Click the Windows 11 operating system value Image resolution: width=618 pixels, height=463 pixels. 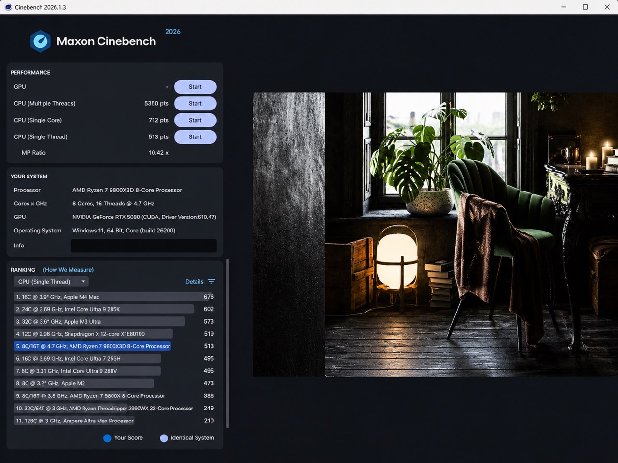(124, 231)
